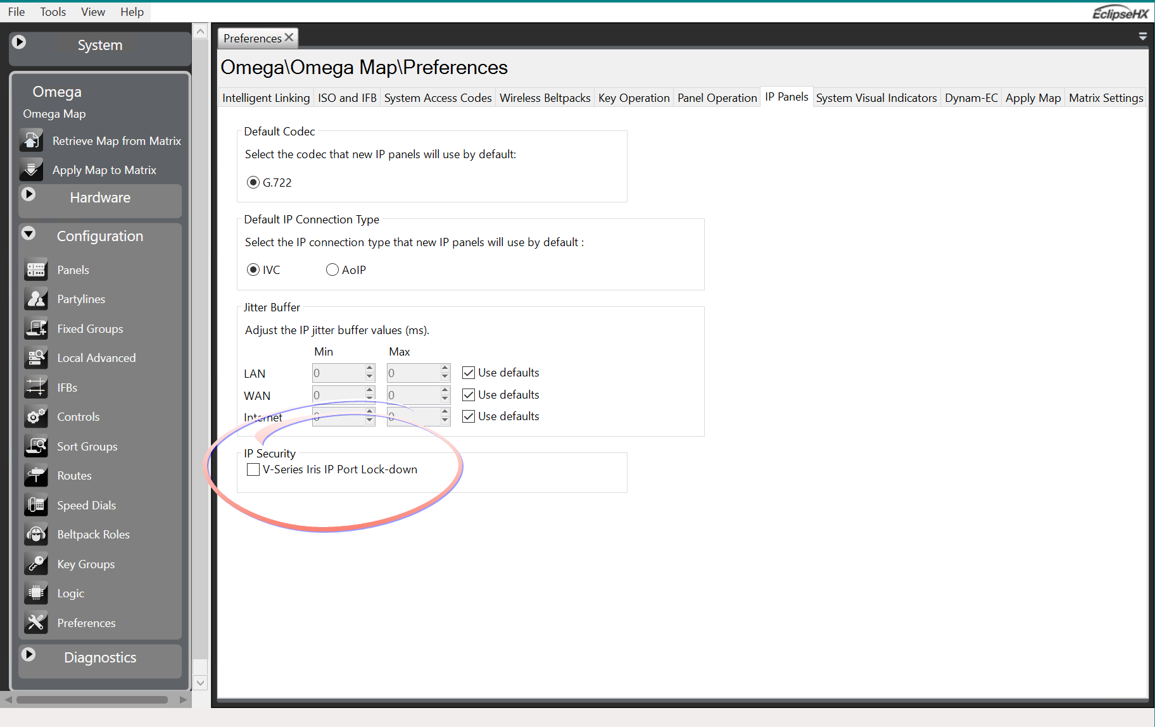Switch to the Matrix Settings tab
The height and width of the screenshot is (727, 1155).
[1106, 98]
